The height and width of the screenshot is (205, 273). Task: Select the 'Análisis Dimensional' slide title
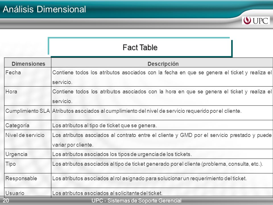coord(44,9)
